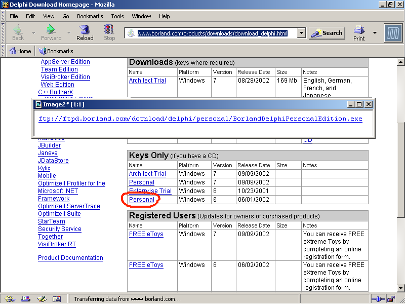Open the JDataStore link
This screenshot has height=304, width=405.
click(x=53, y=161)
